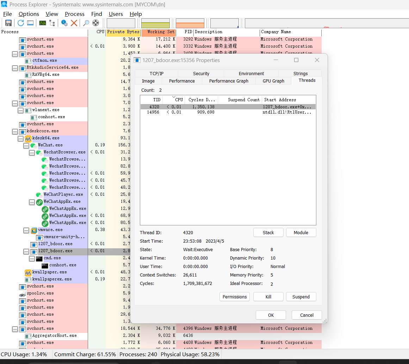This screenshot has height=364, width=409.
Task: Collapse the RtkAudioService64.exe tree node
Action: point(15,68)
